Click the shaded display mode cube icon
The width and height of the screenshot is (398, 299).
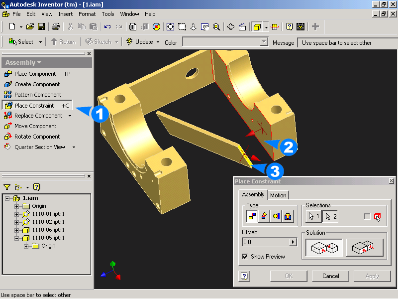pyautogui.click(x=257, y=27)
